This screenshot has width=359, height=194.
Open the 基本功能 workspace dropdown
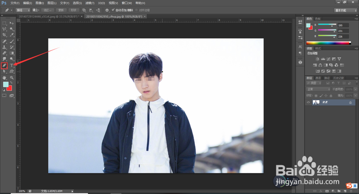(345, 10)
